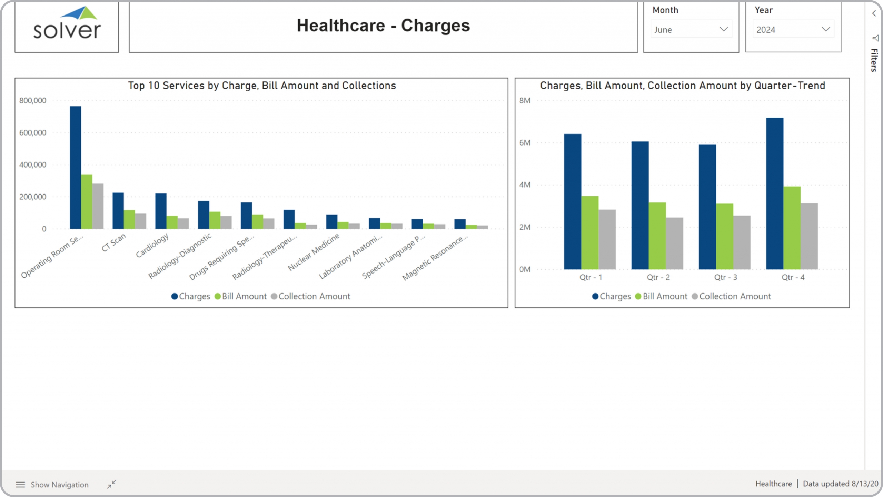Screen dimensions: 883x497
Task: Select the Filters vertical tab label
Action: pyautogui.click(x=874, y=60)
